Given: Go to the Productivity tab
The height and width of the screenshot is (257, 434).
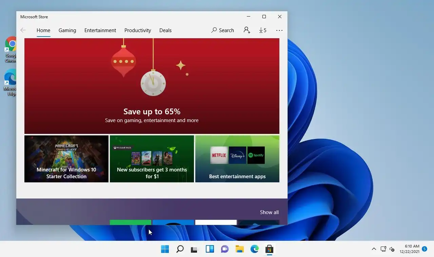Looking at the screenshot, I should coord(138,30).
